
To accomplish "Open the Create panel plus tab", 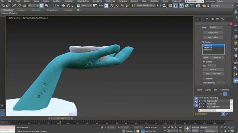I will pyautogui.click(x=197, y=19).
